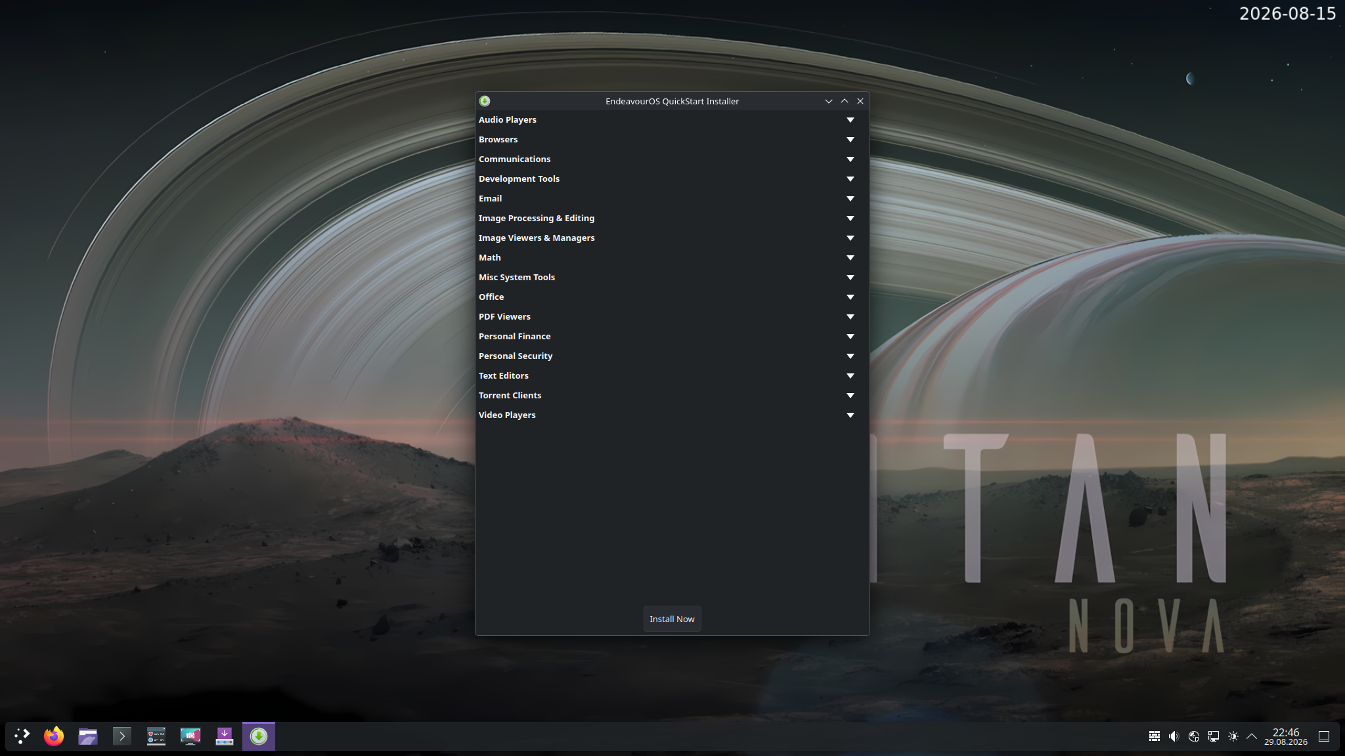Click the "Torrent Clients" label
Viewport: 1345px width, 756px height.
coord(510,396)
